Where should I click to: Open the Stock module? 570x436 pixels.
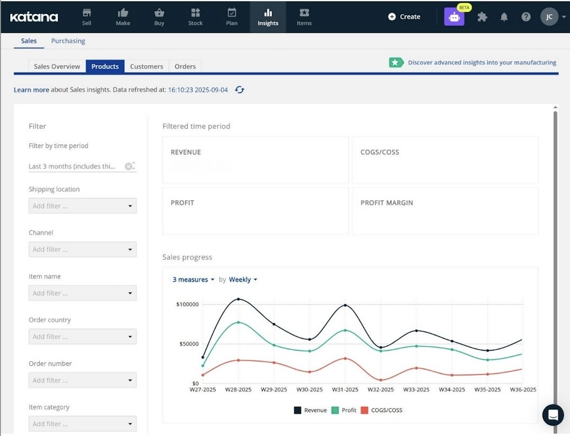coord(195,17)
